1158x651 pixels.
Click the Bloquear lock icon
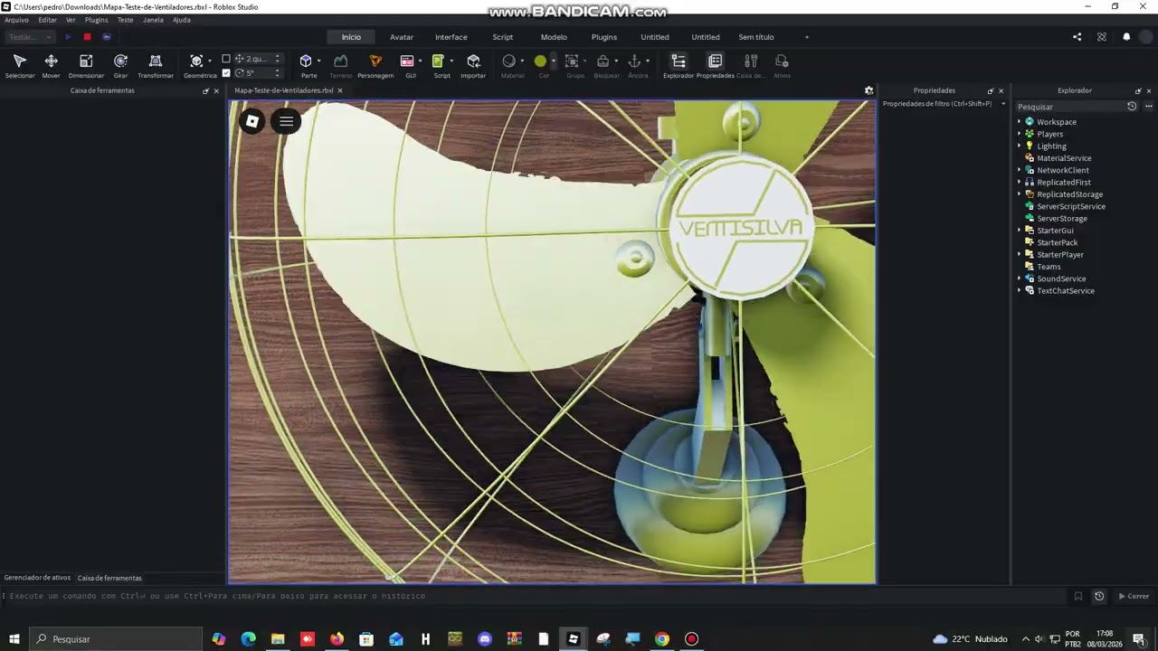click(x=603, y=61)
